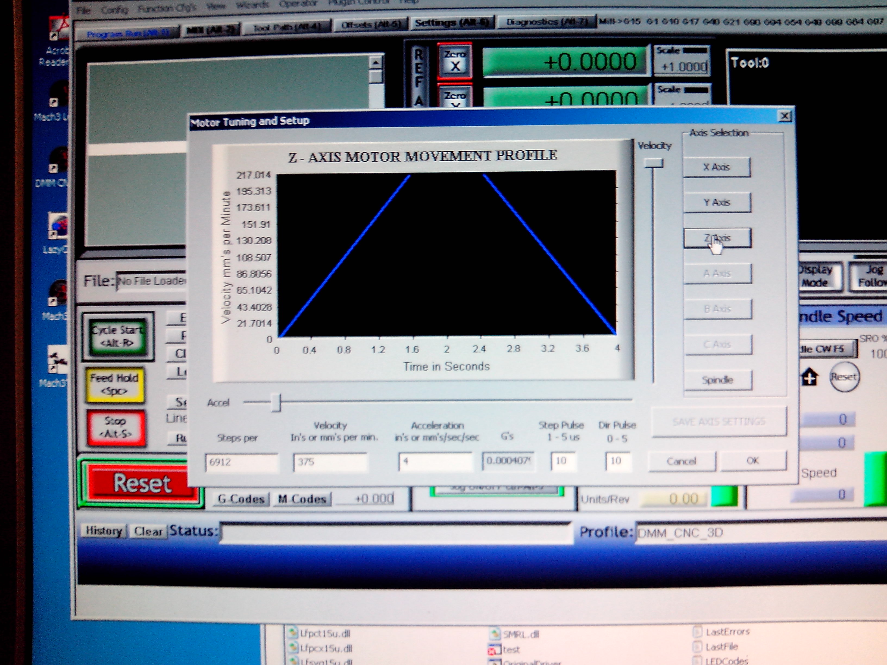The image size is (887, 665).
Task: Click the Spindle axis button
Action: [x=717, y=380]
